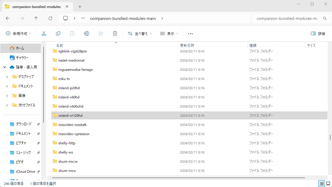Screen dimensions: 332x187
Task: Open the 表示 view dropdown
Action: click(x=169, y=33)
